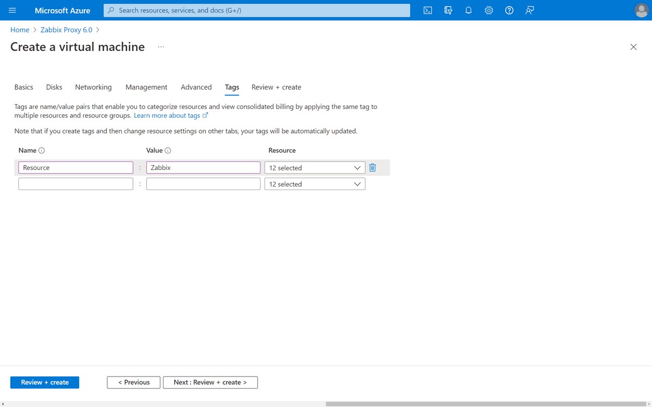Image resolution: width=652 pixels, height=407 pixels.
Task: Delete the Resource : Zabbix tag row
Action: point(373,168)
